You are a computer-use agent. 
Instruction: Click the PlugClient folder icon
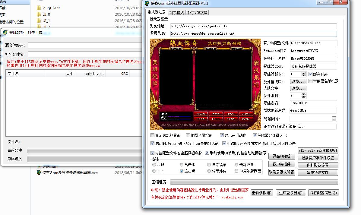[x=39, y=8]
